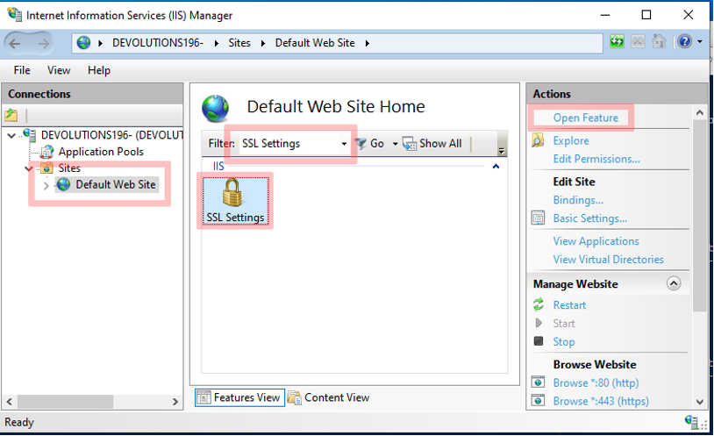
Task: Click Edit Permissions link
Action: pos(596,159)
